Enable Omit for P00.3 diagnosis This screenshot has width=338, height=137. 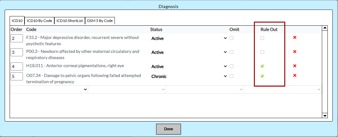[232, 52]
